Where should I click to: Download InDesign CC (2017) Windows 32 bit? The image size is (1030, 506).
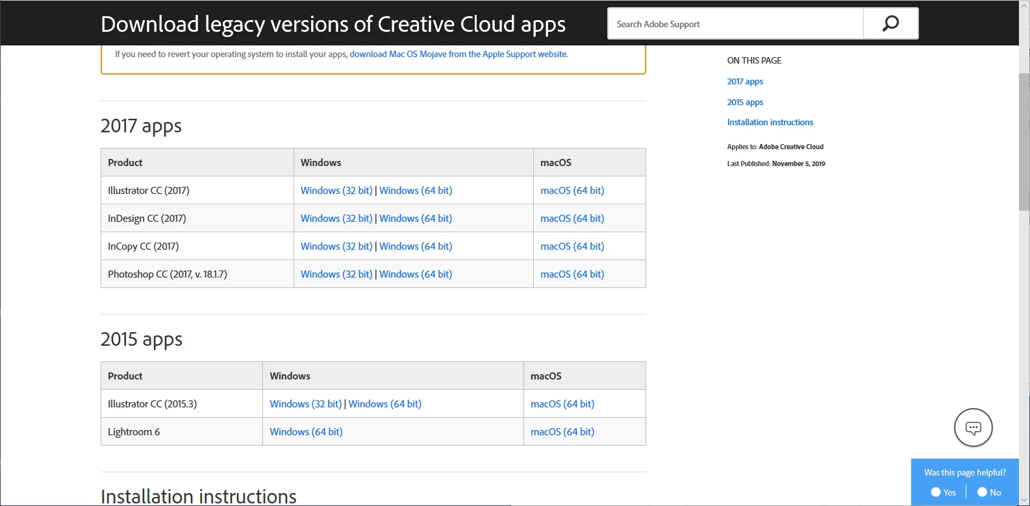coord(336,219)
